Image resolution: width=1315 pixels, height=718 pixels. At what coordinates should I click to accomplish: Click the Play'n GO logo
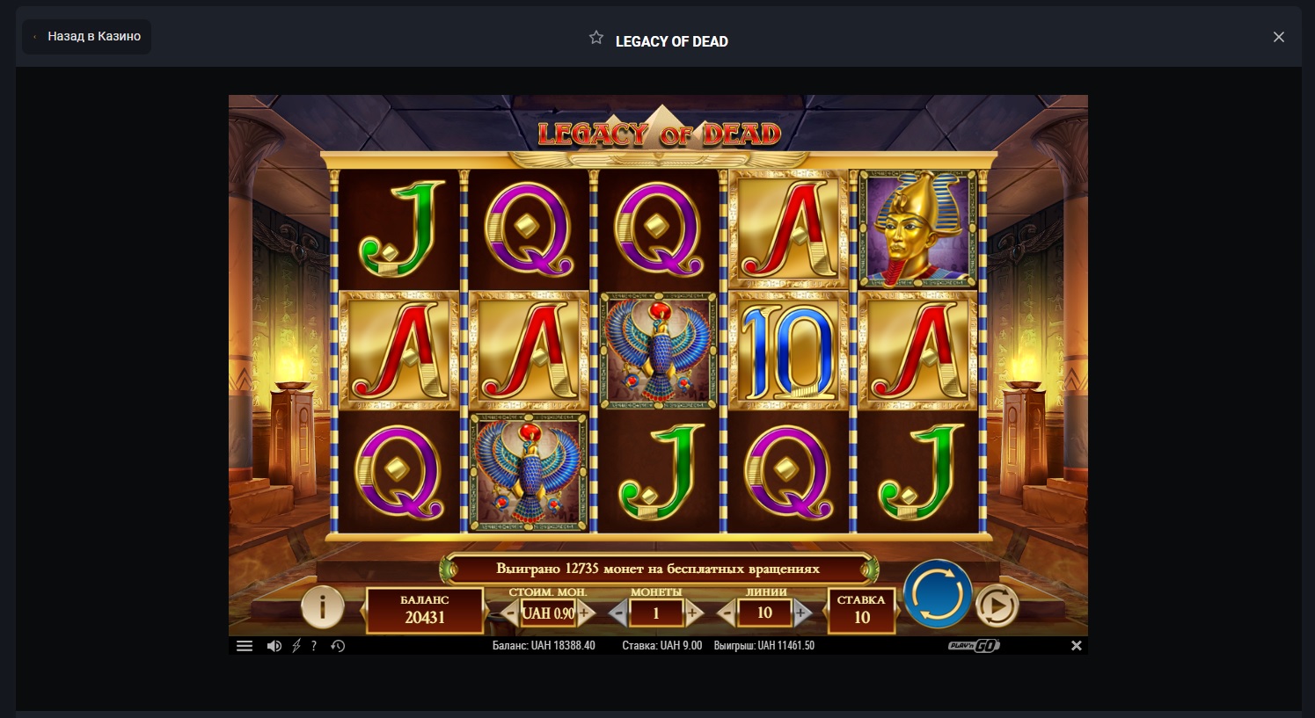pos(974,646)
